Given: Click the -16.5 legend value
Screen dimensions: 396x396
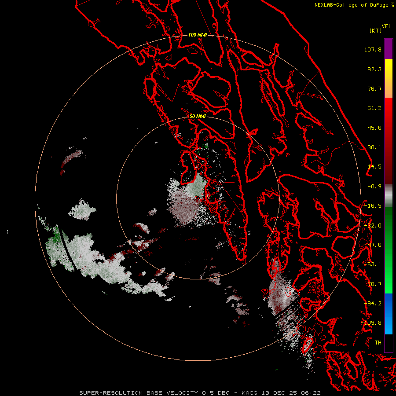Looking at the screenshot, I should pyautogui.click(x=373, y=206).
